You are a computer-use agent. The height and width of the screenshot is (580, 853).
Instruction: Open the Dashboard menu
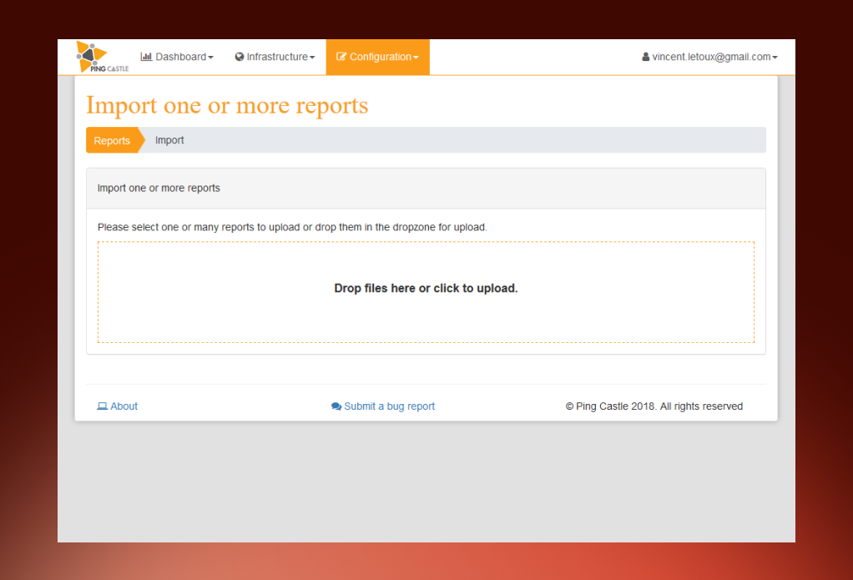(177, 57)
